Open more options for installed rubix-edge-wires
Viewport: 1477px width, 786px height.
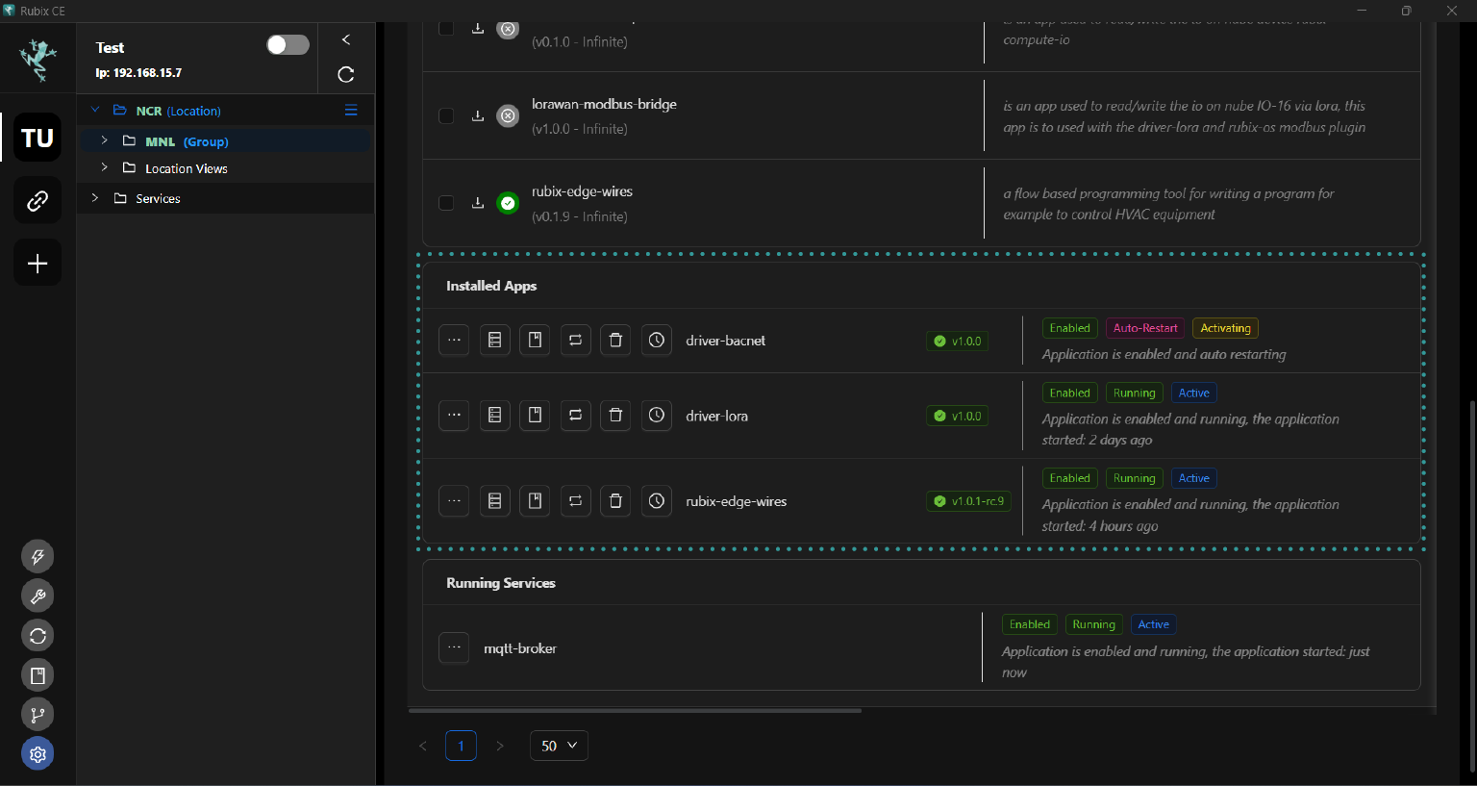point(454,500)
